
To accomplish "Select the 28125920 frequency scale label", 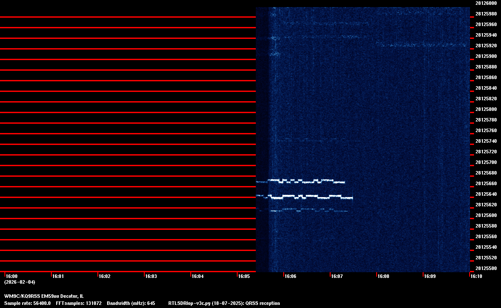I will pos(486,46).
